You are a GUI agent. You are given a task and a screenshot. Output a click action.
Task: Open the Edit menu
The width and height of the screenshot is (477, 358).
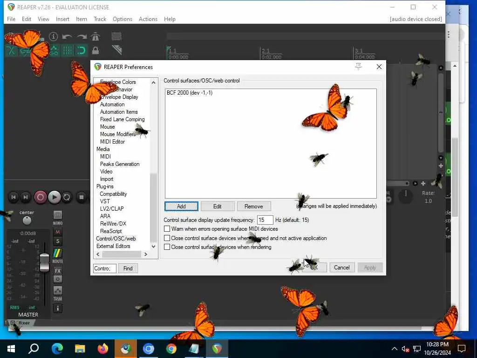tap(27, 19)
